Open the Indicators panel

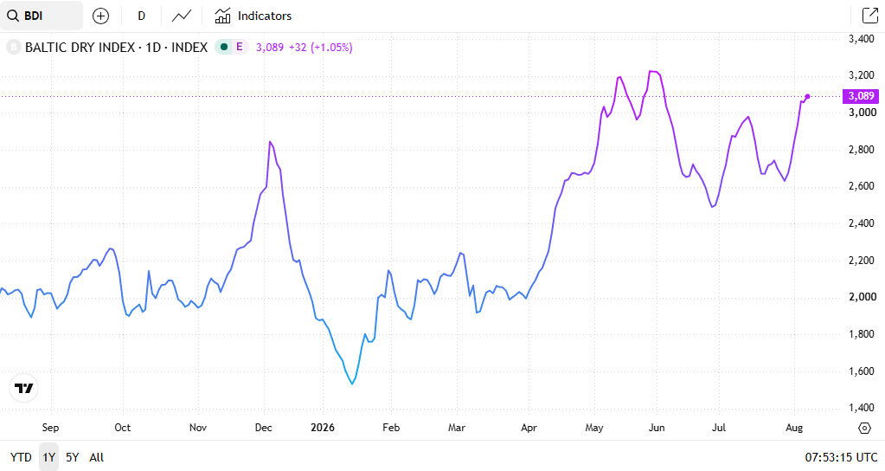point(253,16)
